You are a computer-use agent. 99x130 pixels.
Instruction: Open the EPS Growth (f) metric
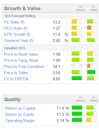(x=17, y=35)
